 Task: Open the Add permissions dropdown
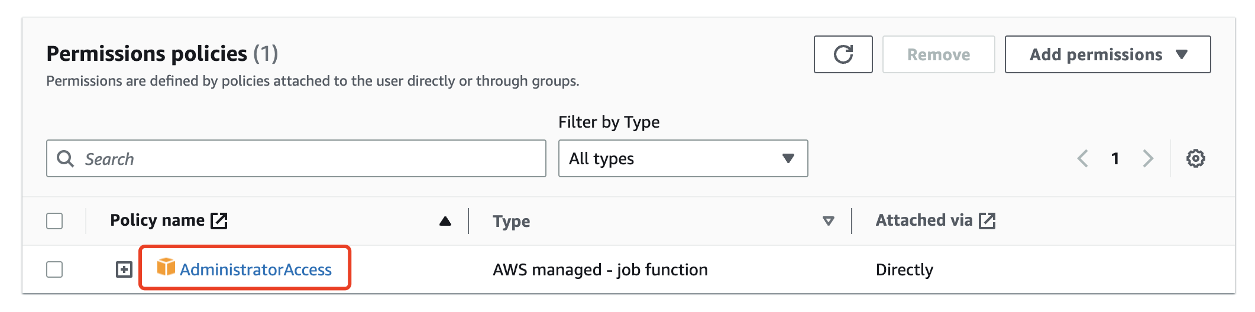1107,54
